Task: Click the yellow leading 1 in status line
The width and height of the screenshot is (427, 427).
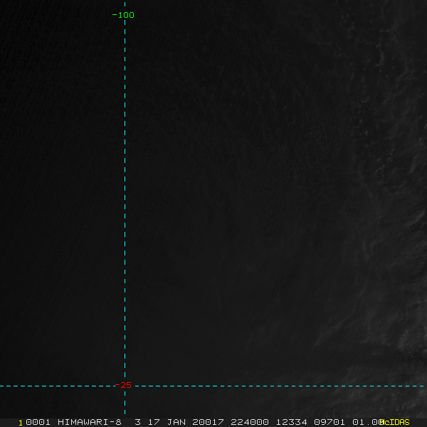Action: (21, 422)
